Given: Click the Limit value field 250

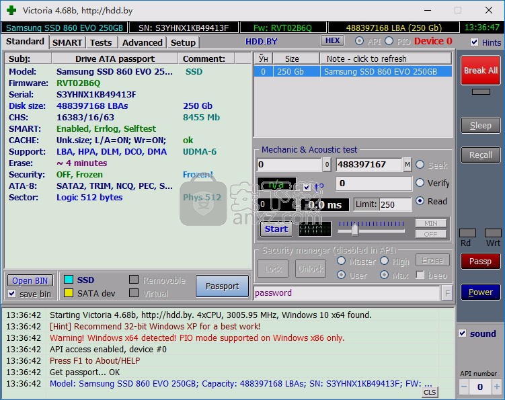Looking at the screenshot, I should tap(395, 204).
